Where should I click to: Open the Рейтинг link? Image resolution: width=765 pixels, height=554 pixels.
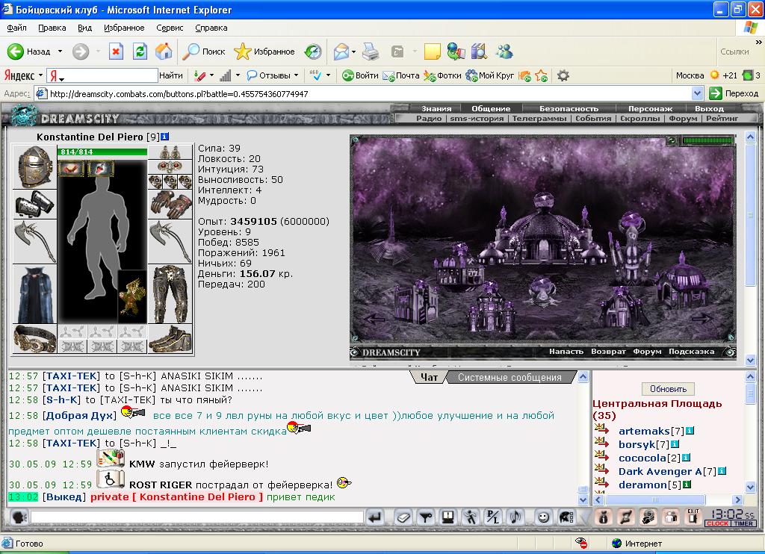[x=722, y=118]
